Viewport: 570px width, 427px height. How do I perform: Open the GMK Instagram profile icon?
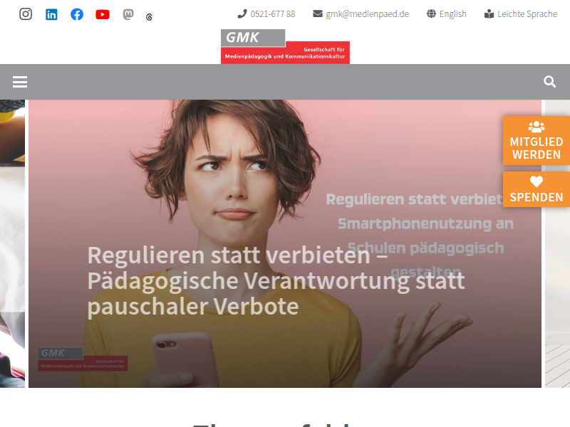26,14
